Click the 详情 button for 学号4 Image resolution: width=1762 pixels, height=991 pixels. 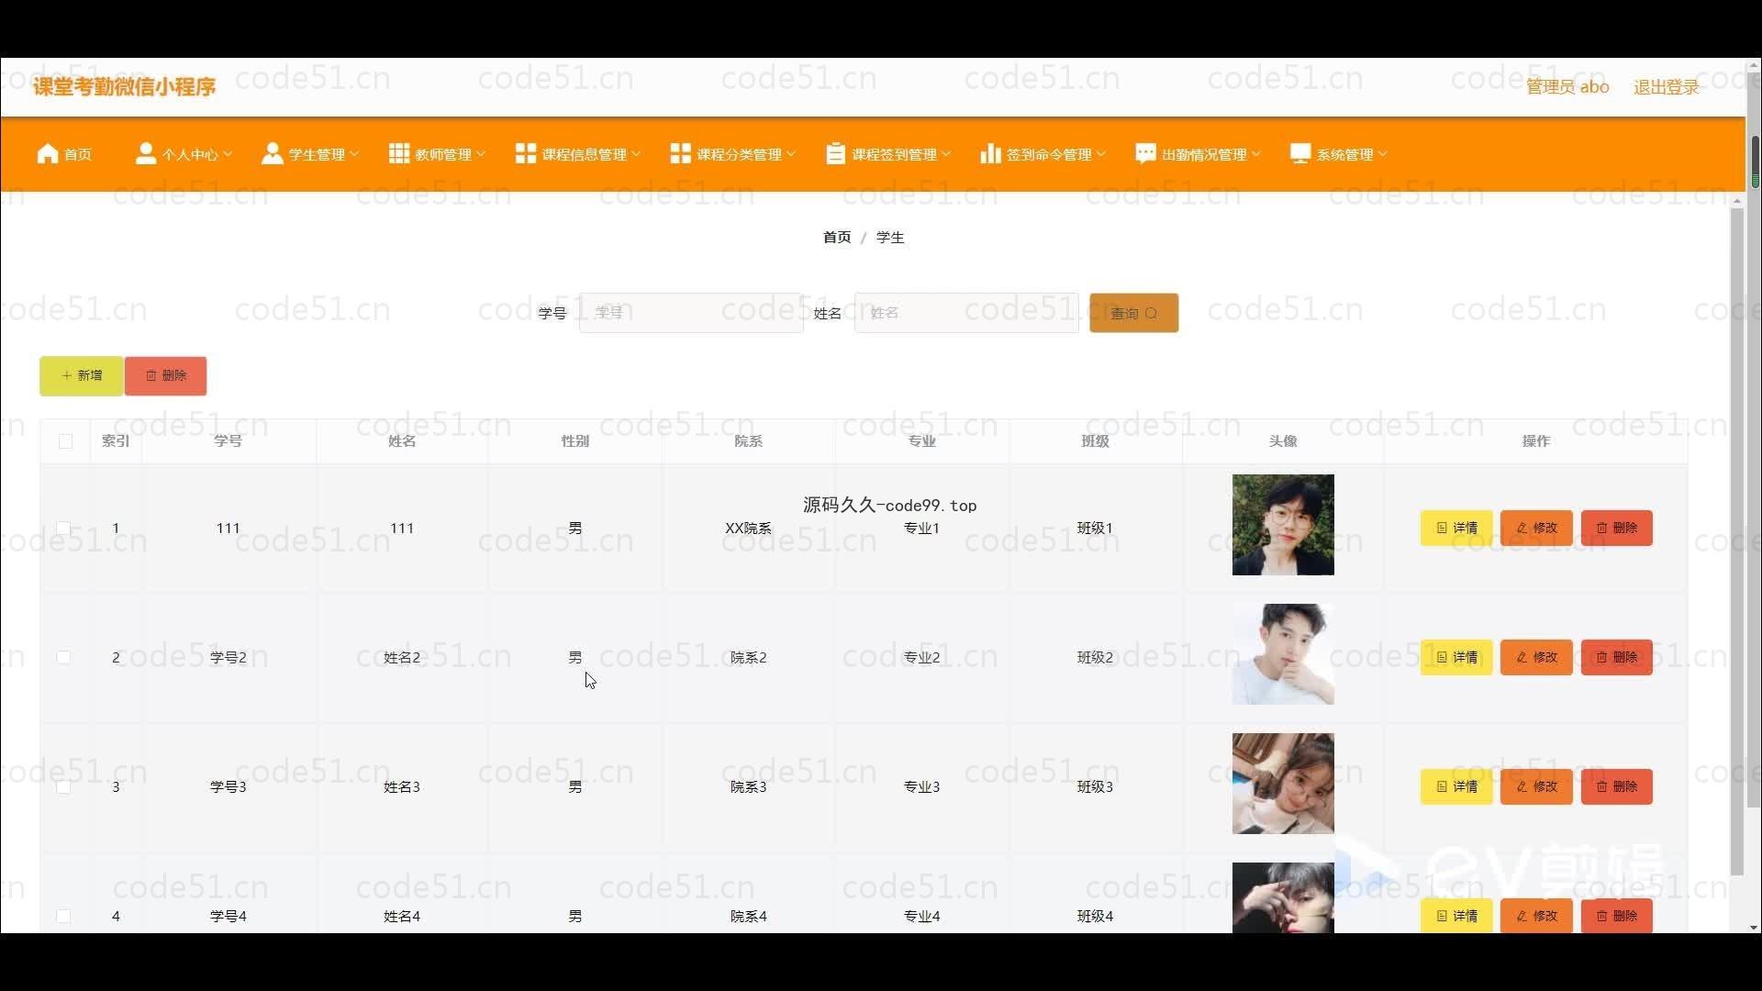pos(1456,916)
